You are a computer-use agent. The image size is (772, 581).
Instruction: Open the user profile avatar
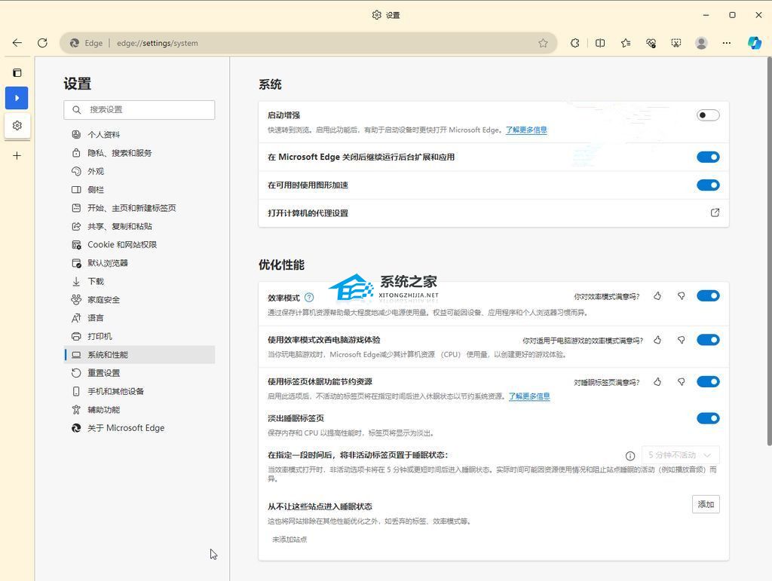tap(701, 43)
